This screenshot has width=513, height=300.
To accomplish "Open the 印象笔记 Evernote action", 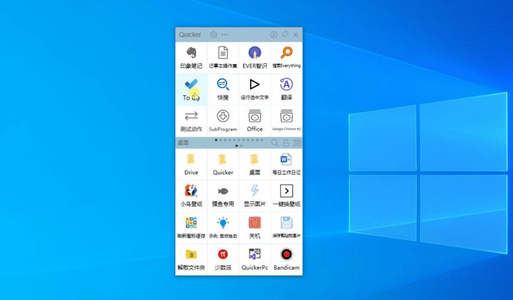I will click(x=192, y=58).
